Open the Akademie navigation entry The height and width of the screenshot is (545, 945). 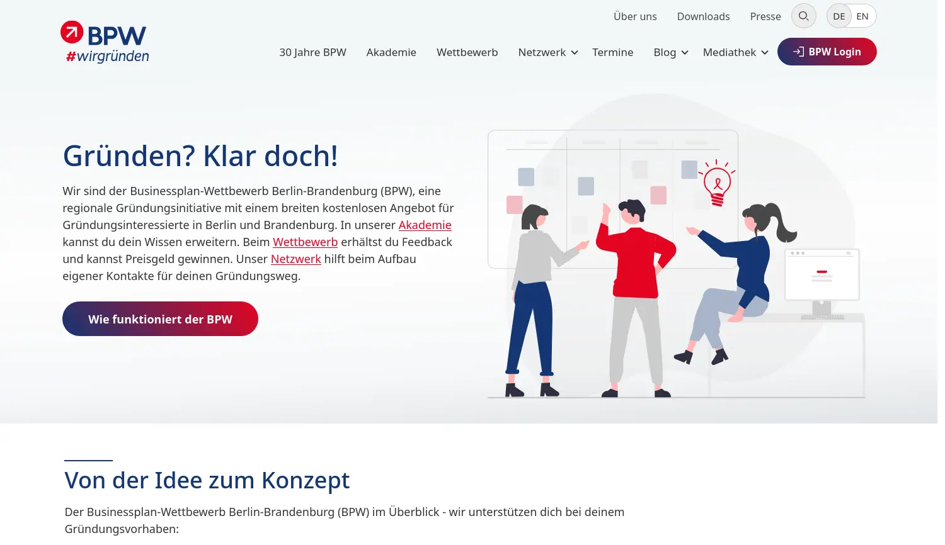(391, 52)
